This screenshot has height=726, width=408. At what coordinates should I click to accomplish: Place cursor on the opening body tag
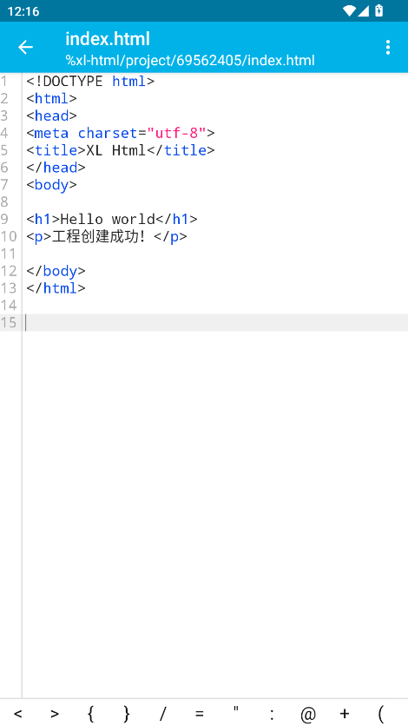[x=51, y=185]
